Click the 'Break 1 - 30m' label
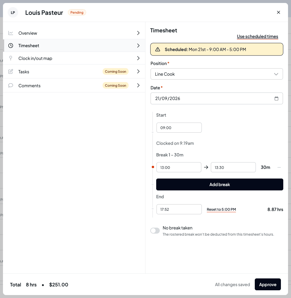Viewport: 291px width, 298px height. (x=170, y=155)
